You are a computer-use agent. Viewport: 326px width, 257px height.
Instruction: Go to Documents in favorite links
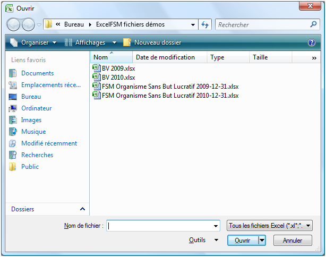click(37, 73)
